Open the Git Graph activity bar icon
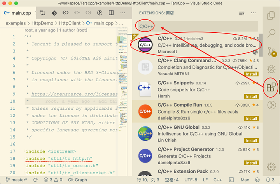280x184 pixels. [271, 105]
